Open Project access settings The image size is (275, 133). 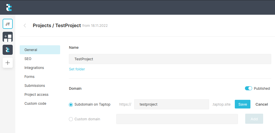tap(36, 94)
